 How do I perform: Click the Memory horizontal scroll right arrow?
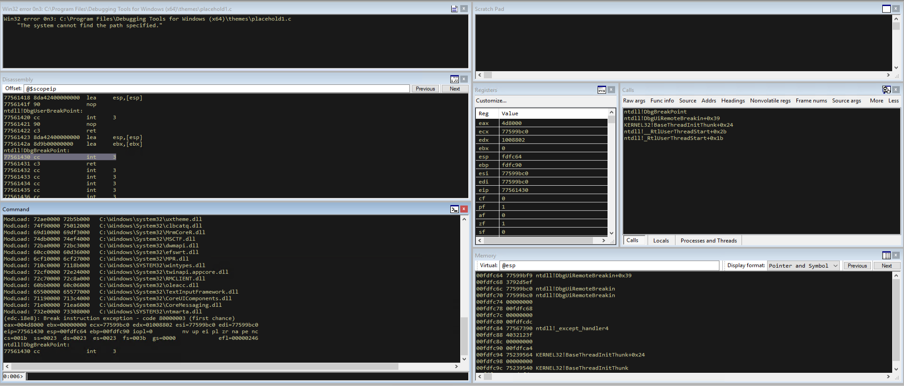pos(888,377)
